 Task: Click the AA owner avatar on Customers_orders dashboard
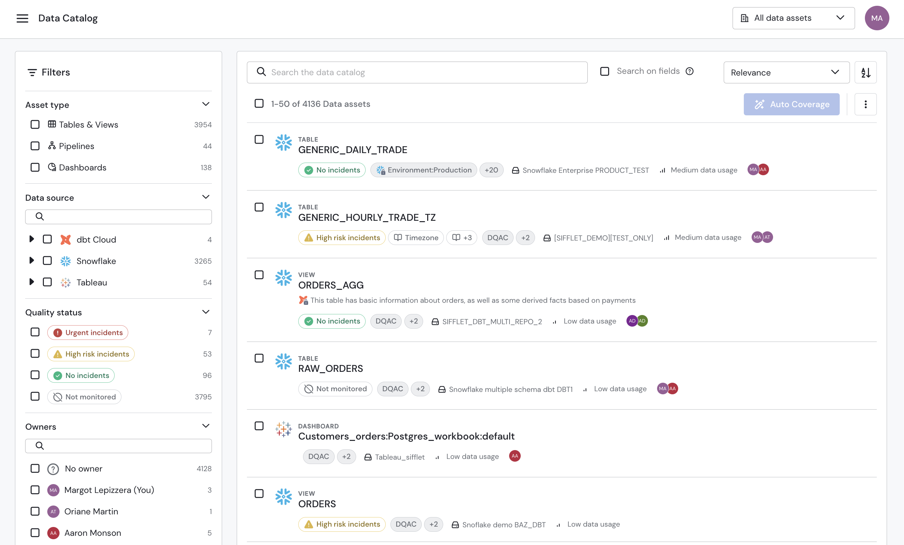pos(515,456)
